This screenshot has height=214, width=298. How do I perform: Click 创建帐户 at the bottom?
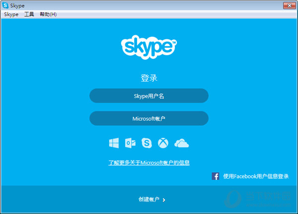149,200
